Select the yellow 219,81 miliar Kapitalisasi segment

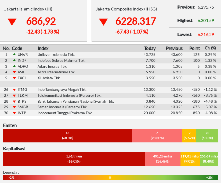[x=190, y=159]
